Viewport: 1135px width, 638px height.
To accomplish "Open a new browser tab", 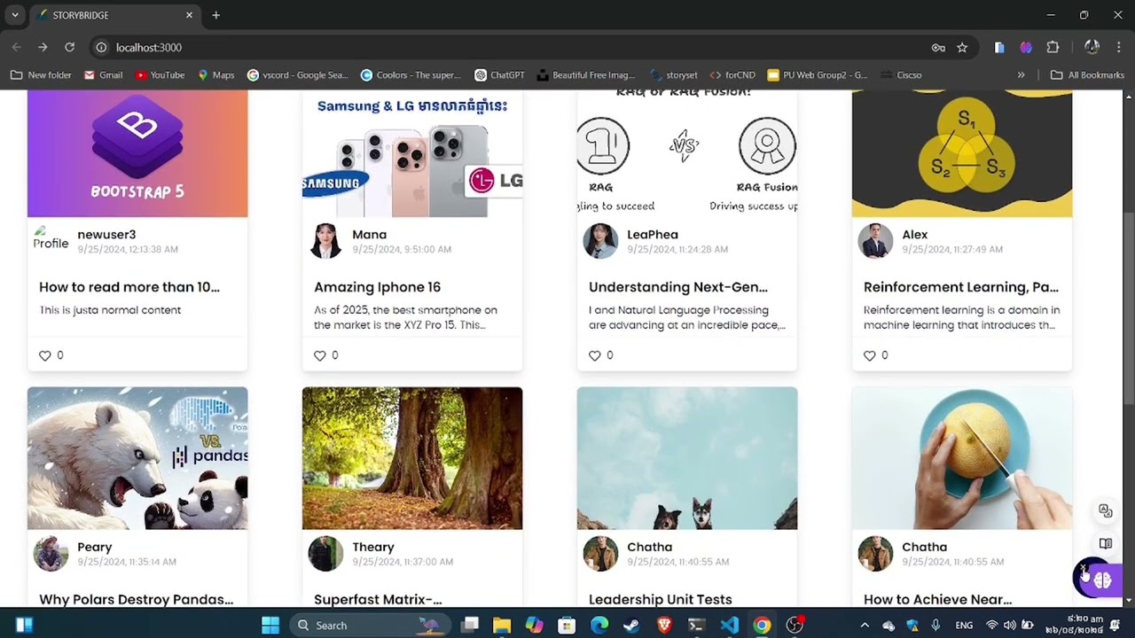I will click(x=215, y=15).
